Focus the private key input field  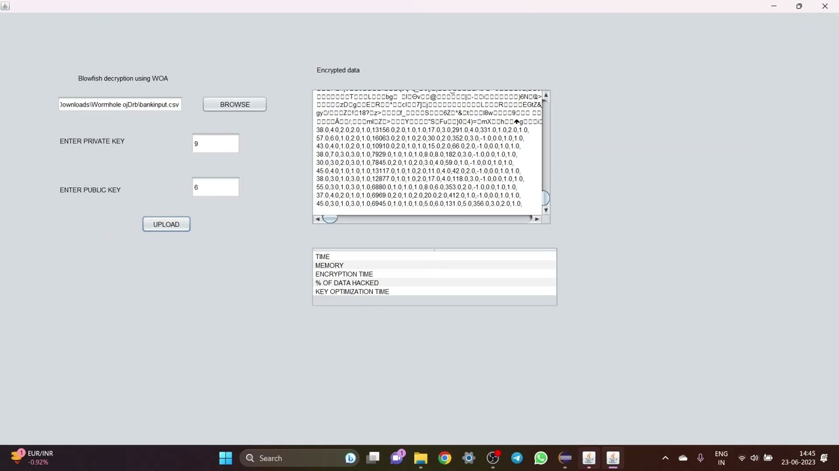click(x=216, y=144)
